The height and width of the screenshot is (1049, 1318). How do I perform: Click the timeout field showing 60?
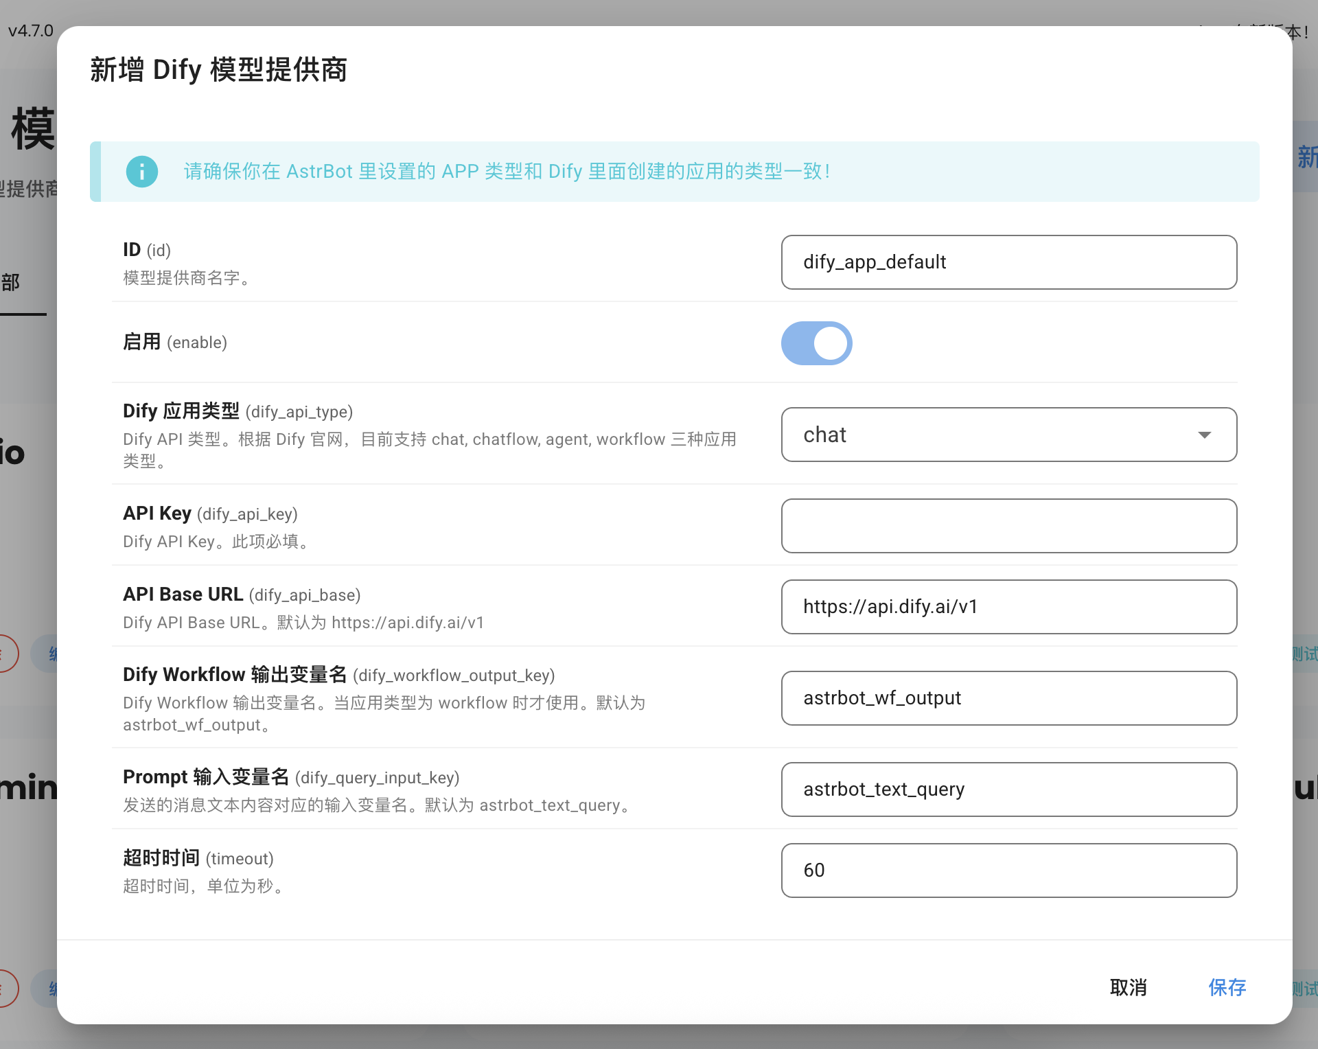pyautogui.click(x=1008, y=871)
